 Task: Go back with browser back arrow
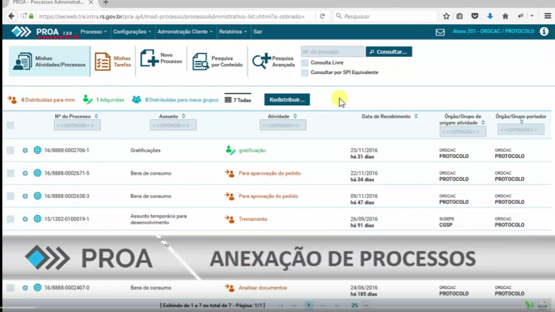11,16
